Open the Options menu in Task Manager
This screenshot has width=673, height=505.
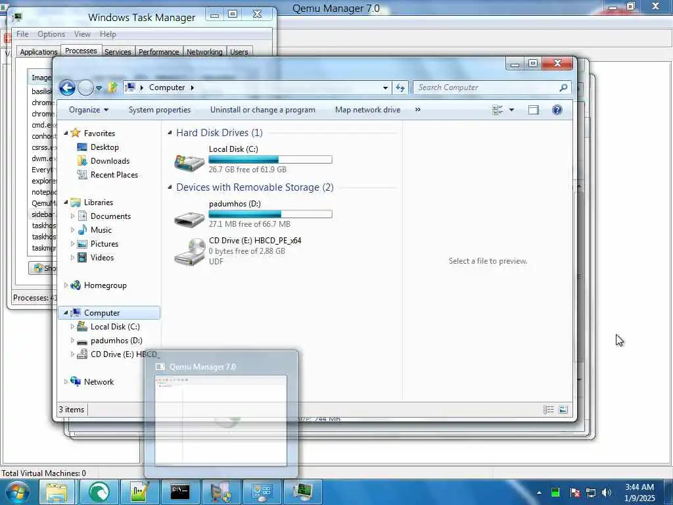51,34
